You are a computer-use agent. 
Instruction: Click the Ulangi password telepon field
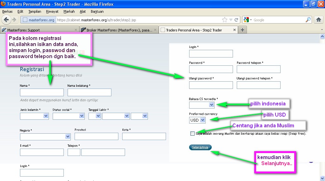tap(259, 85)
